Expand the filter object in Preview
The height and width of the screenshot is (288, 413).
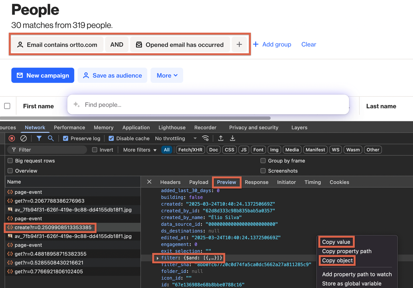click(158, 258)
